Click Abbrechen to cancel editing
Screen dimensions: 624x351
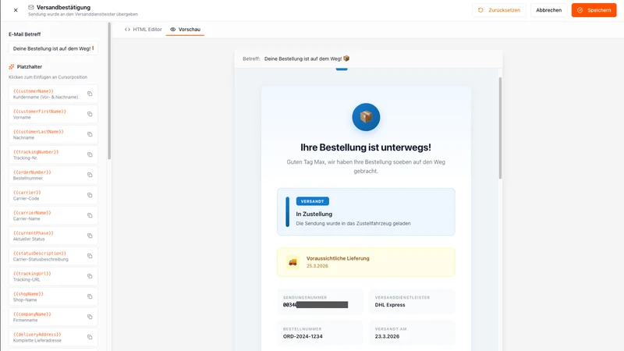[548, 10]
